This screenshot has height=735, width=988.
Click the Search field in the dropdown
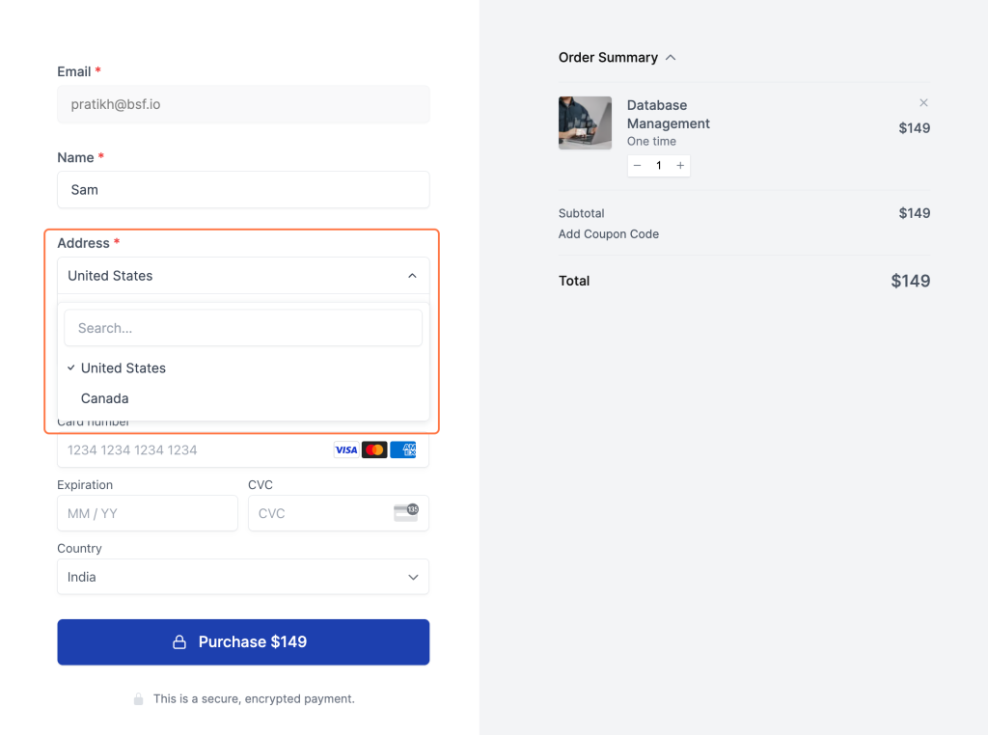(x=243, y=328)
